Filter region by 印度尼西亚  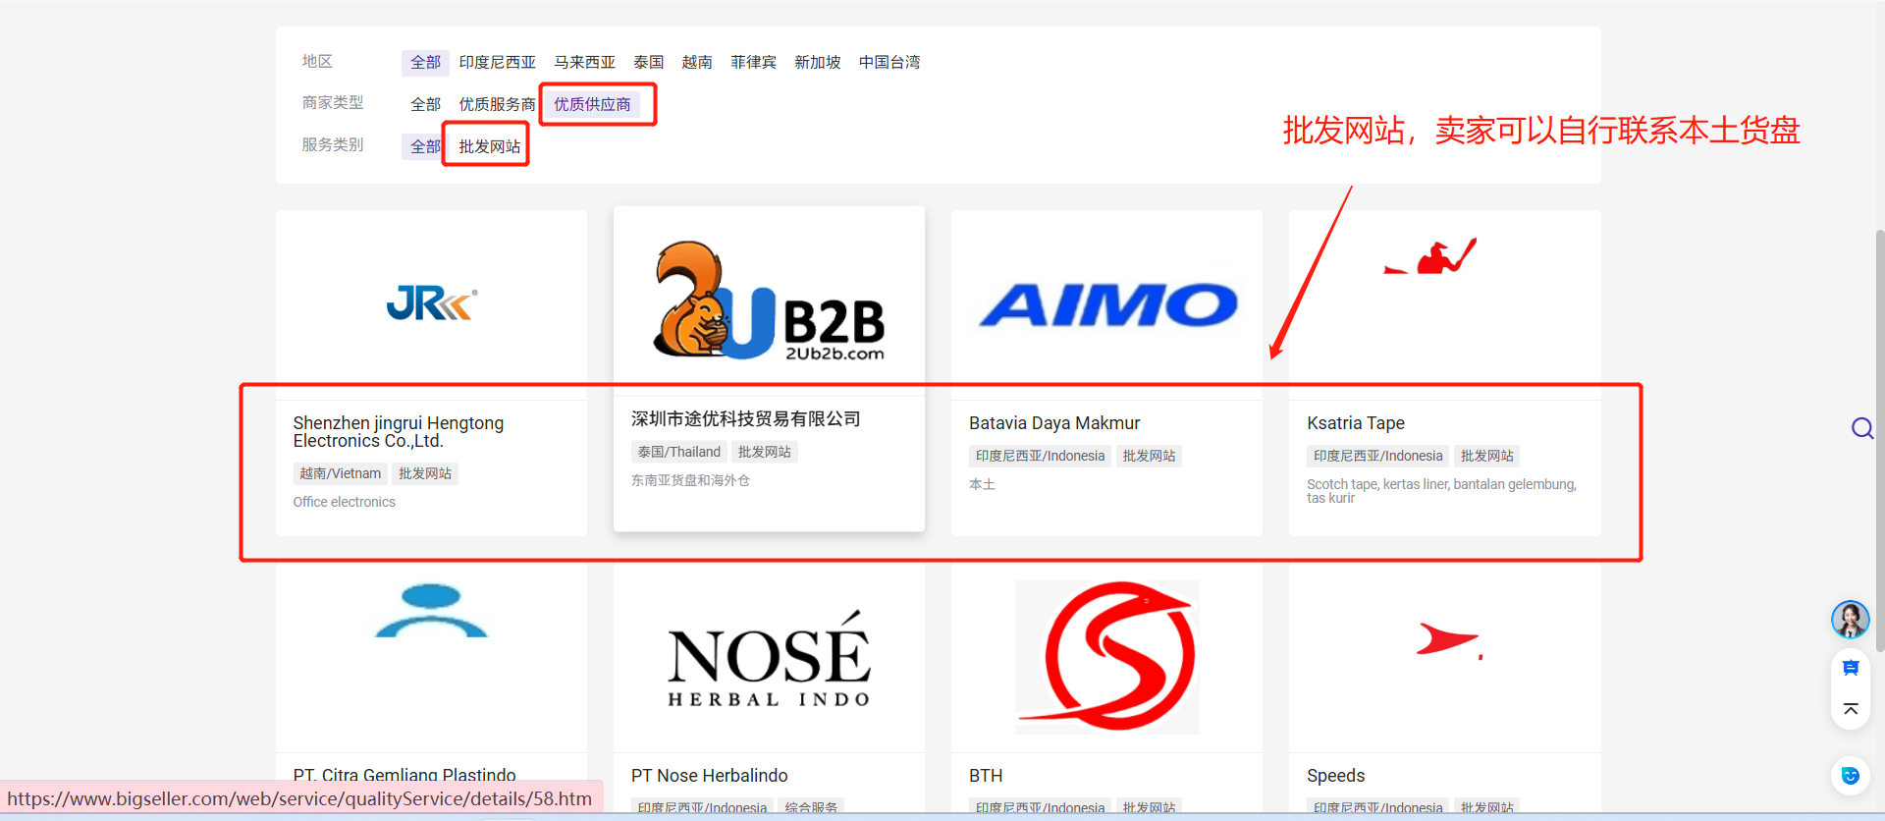[x=497, y=62]
